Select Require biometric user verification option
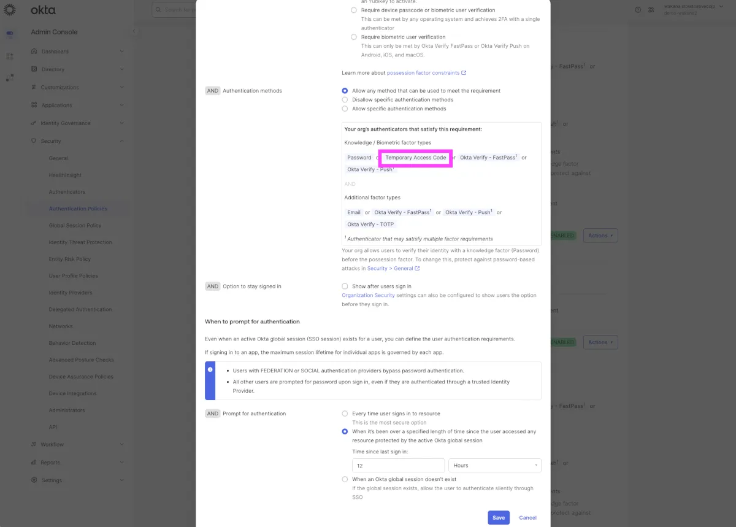The image size is (736, 527). 353,37
